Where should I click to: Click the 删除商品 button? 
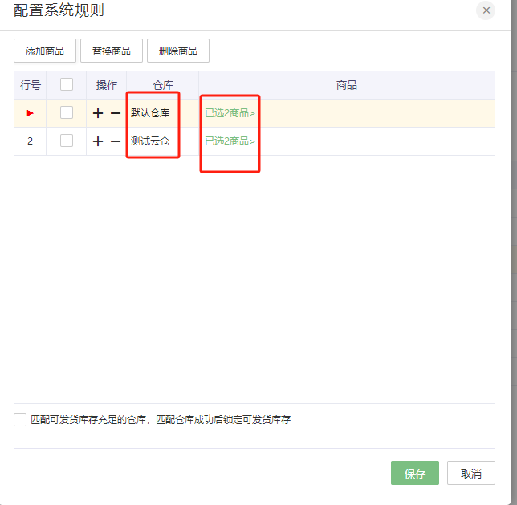(178, 51)
